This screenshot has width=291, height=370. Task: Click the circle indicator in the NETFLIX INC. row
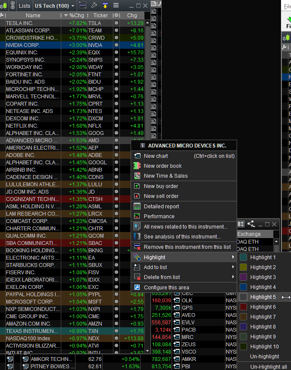[116, 126]
